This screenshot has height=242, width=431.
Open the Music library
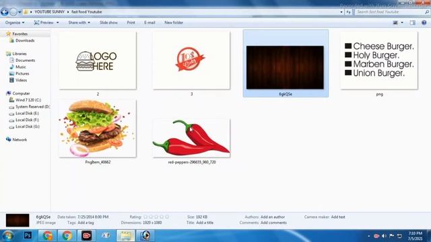point(21,67)
